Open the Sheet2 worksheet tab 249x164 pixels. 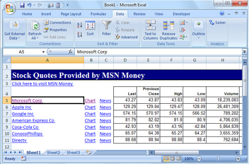(54, 152)
